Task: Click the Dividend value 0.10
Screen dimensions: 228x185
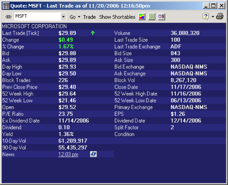Action: [64, 127]
